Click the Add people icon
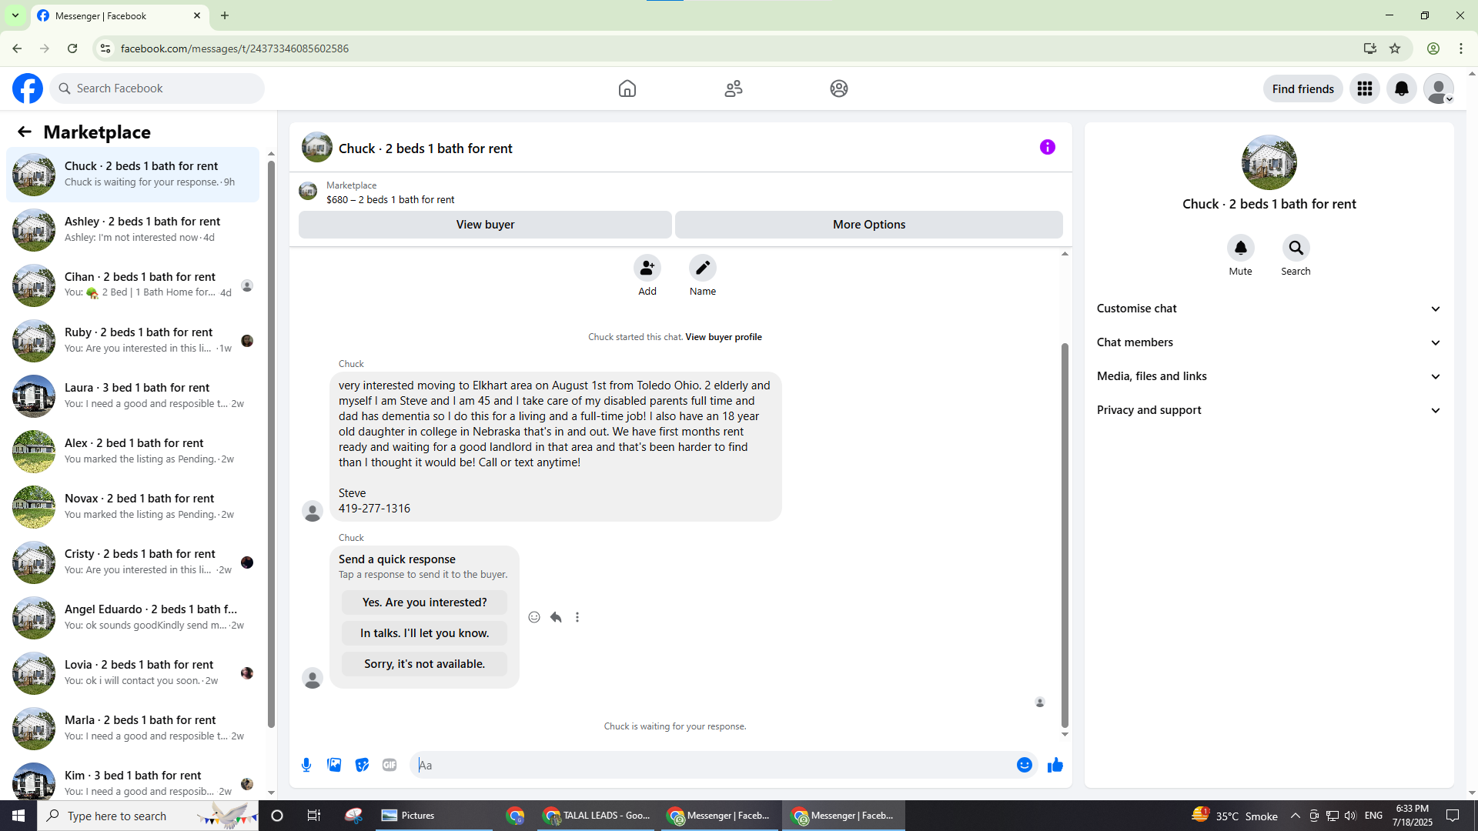Screen dimensions: 1478x831 647,268
